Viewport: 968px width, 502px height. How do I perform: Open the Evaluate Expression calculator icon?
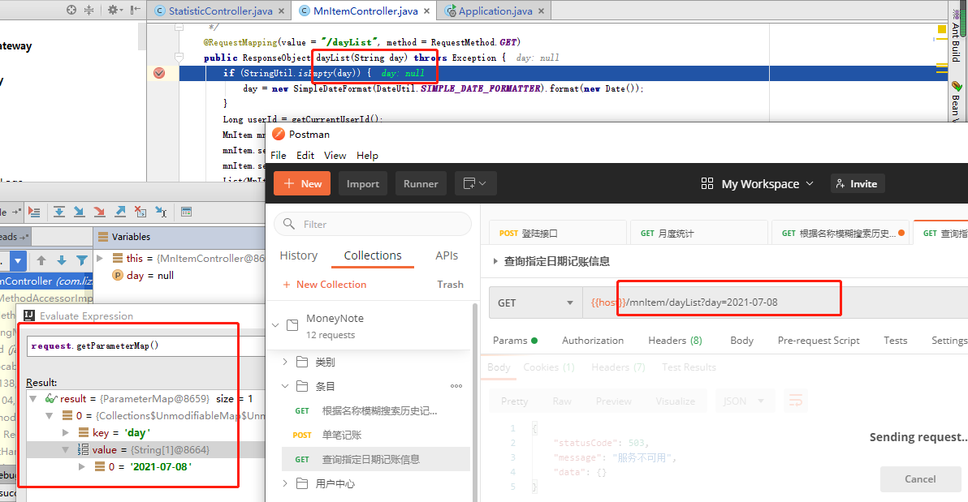[x=186, y=211]
